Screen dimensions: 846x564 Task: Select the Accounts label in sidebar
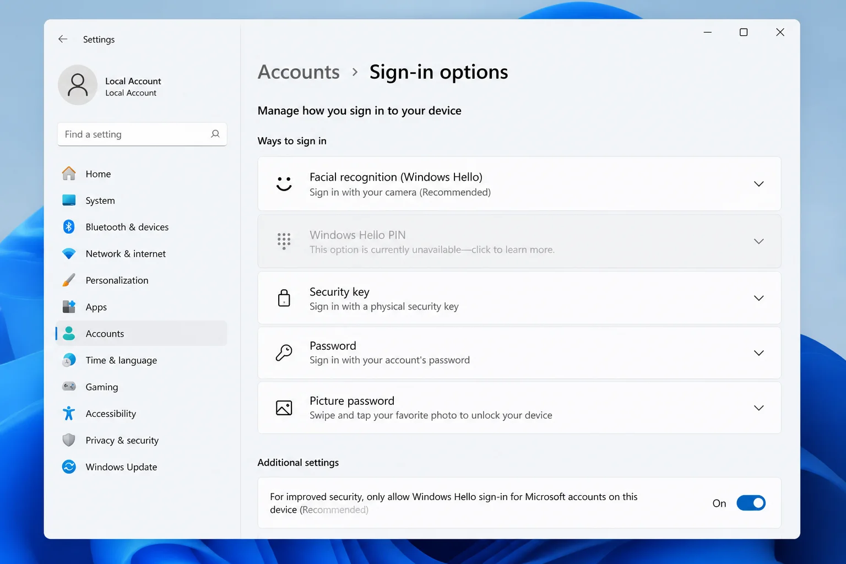point(105,333)
